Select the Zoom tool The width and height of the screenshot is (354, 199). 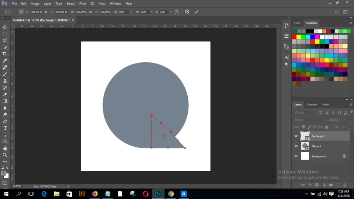(x=5, y=155)
